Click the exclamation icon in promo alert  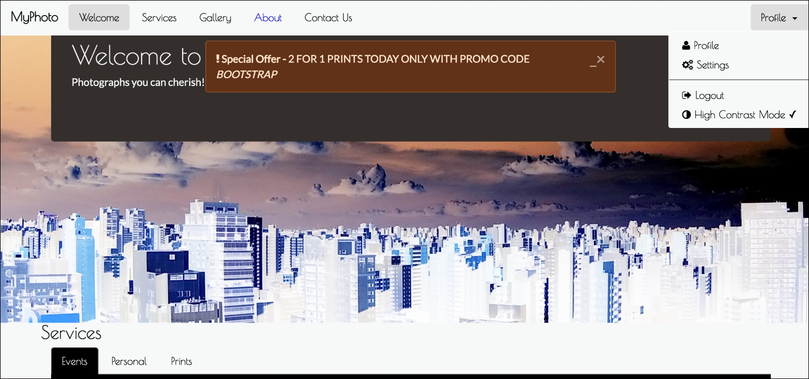[218, 59]
